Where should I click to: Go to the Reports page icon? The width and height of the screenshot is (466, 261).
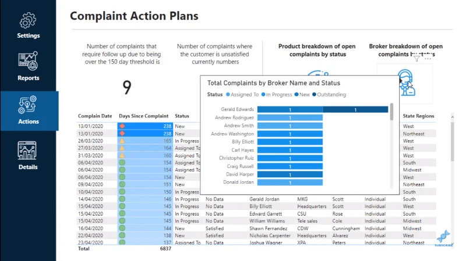click(28, 61)
